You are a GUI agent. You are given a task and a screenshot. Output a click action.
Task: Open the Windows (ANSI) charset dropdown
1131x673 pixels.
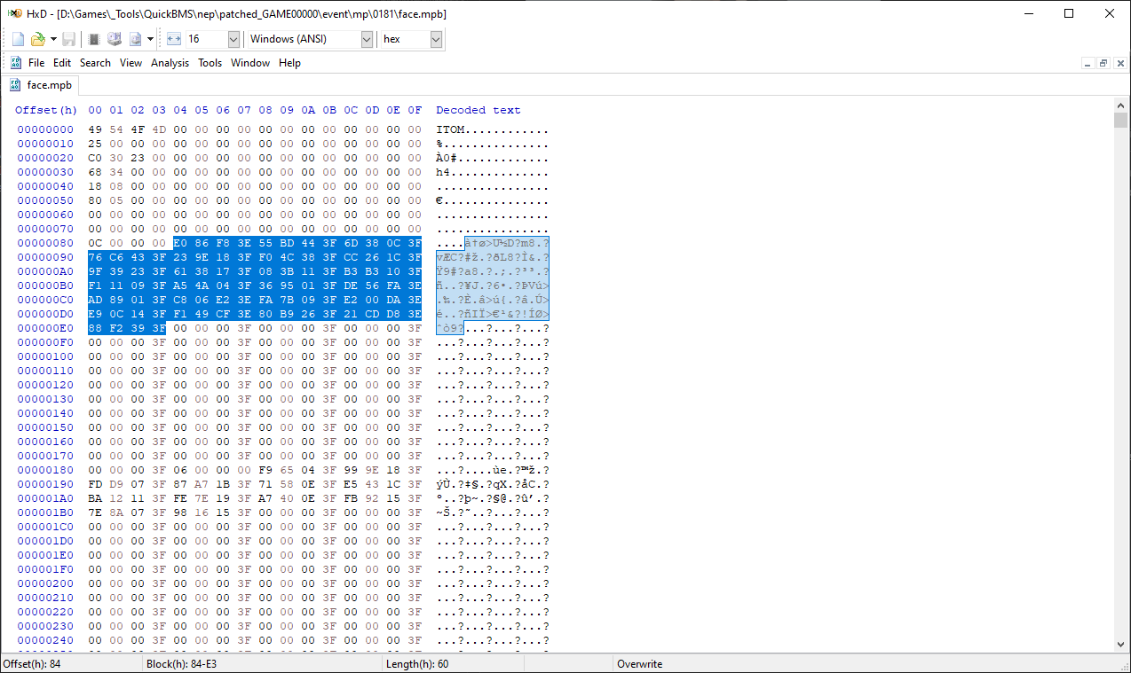pos(367,39)
